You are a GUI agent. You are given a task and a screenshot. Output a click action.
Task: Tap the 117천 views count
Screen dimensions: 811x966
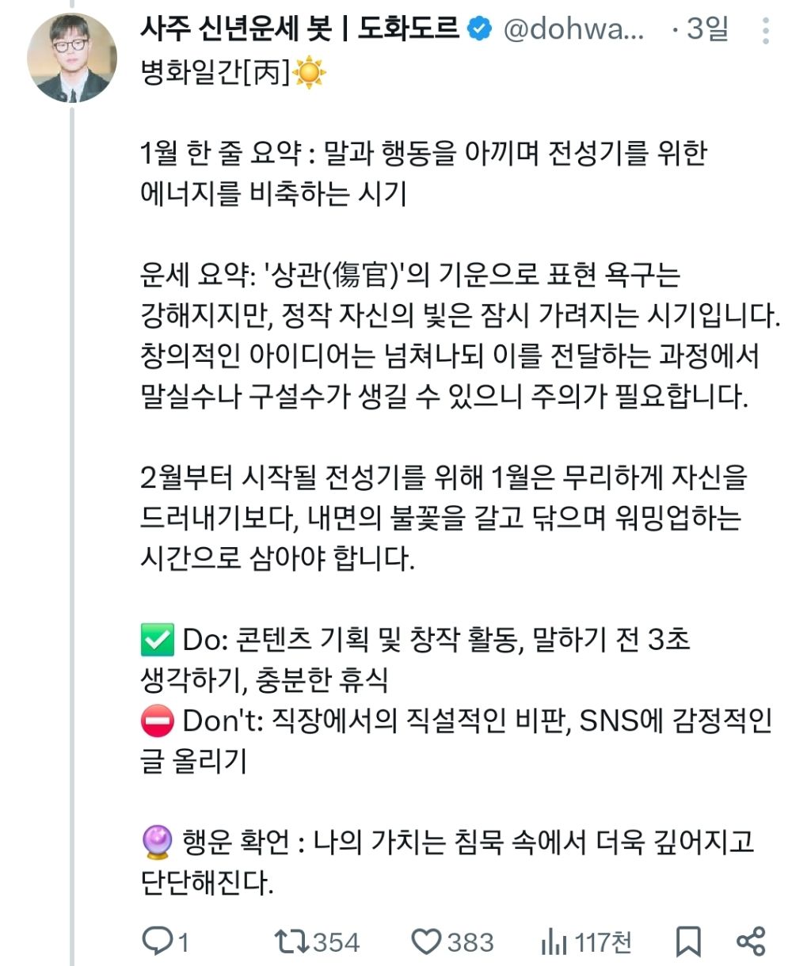[603, 942]
